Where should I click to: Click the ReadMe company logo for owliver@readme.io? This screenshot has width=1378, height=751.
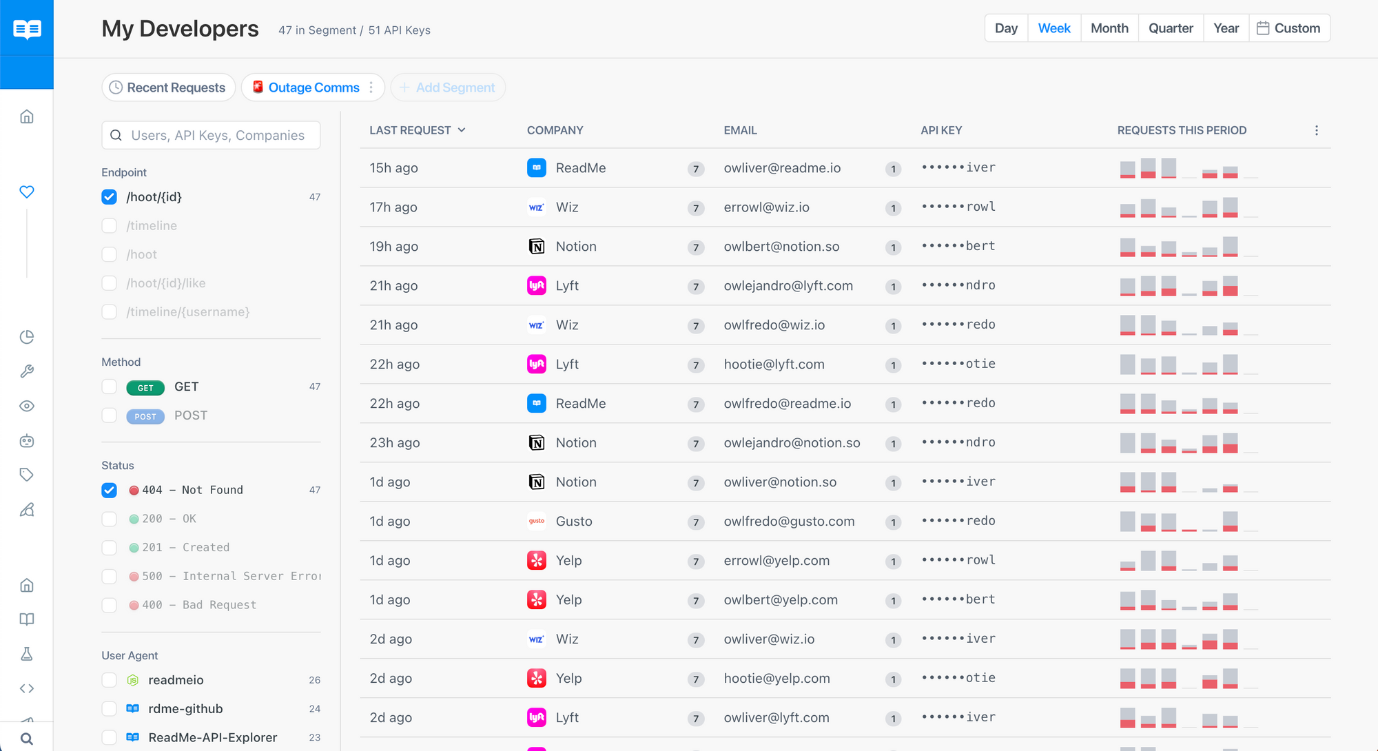537,168
